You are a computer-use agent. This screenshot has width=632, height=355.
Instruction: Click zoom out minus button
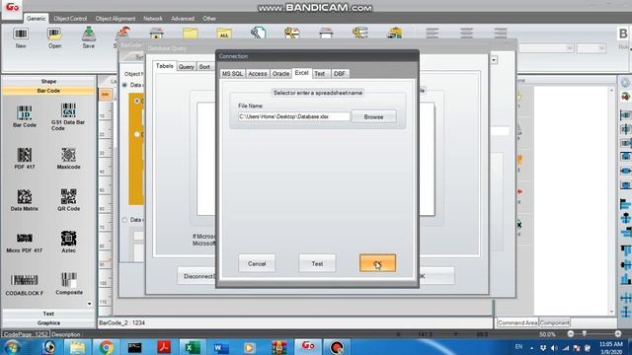[x=571, y=333]
